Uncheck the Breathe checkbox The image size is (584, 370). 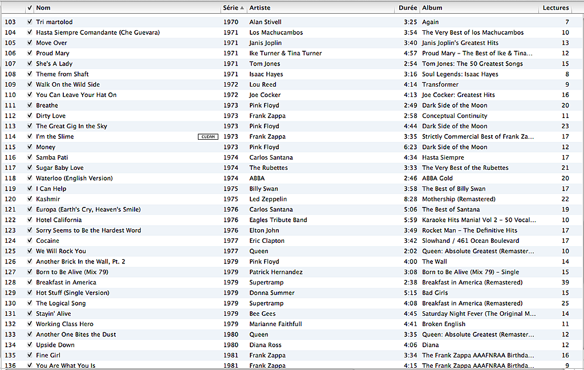pyautogui.click(x=30, y=105)
